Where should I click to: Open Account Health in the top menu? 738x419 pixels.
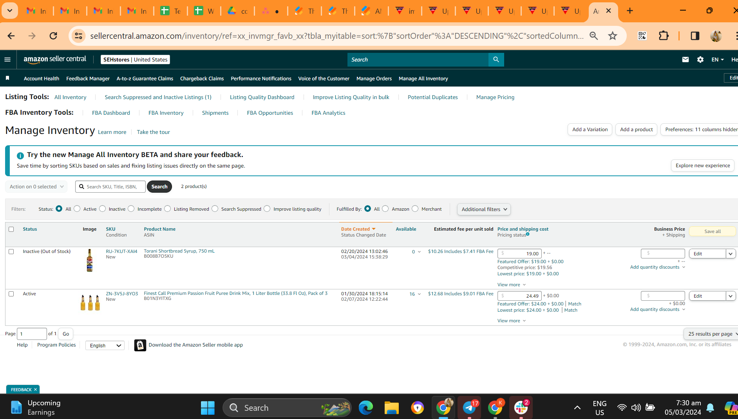pos(42,78)
